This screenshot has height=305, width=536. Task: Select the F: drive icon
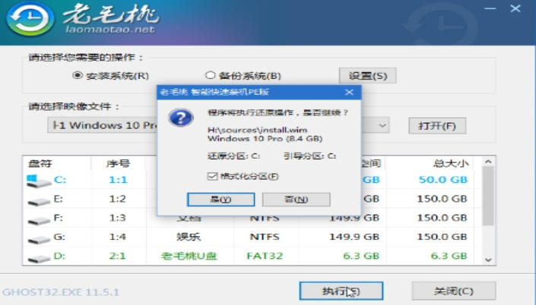point(39,221)
